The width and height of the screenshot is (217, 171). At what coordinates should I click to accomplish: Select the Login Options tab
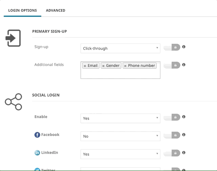[x=22, y=11]
